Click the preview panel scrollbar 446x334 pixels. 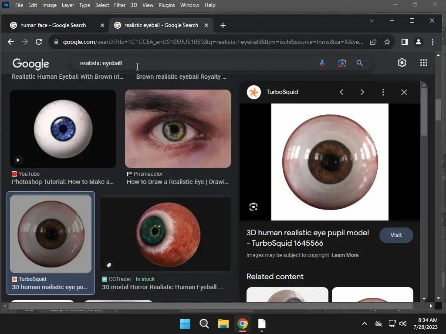[424, 112]
